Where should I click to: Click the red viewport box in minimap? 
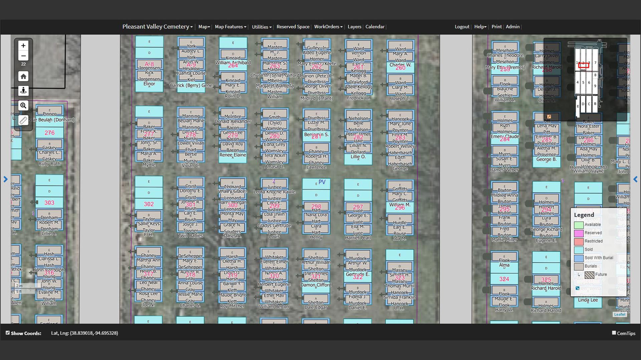click(x=584, y=65)
